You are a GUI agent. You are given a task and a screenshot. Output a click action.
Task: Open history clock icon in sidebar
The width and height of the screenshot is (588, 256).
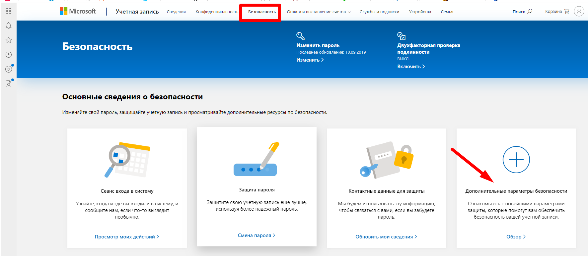(9, 55)
